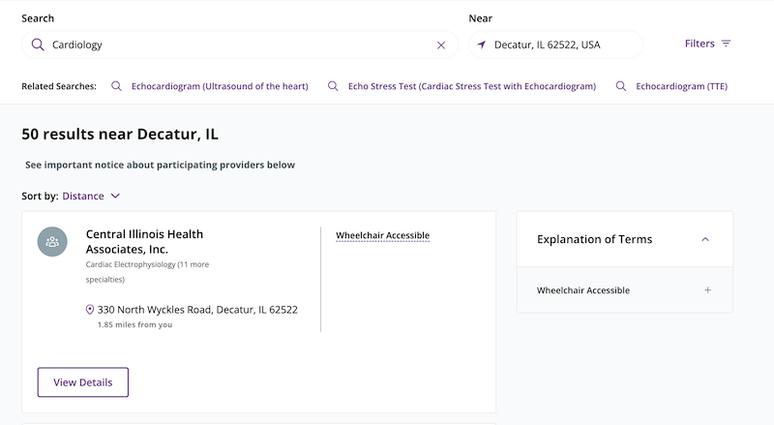Click the magnifier icon beside Echo Stress Test
774x425 pixels.
click(x=333, y=86)
